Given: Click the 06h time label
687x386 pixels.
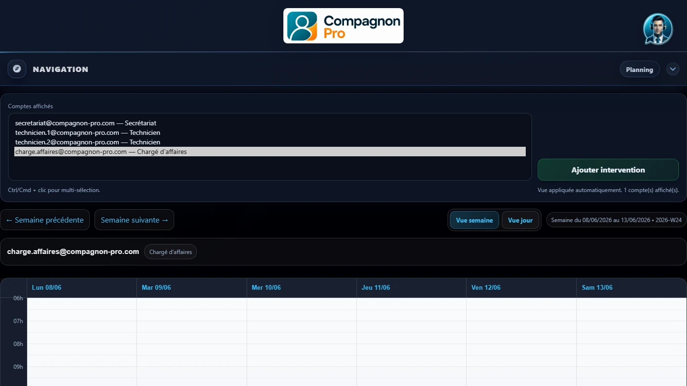Looking at the screenshot, I should [18, 298].
